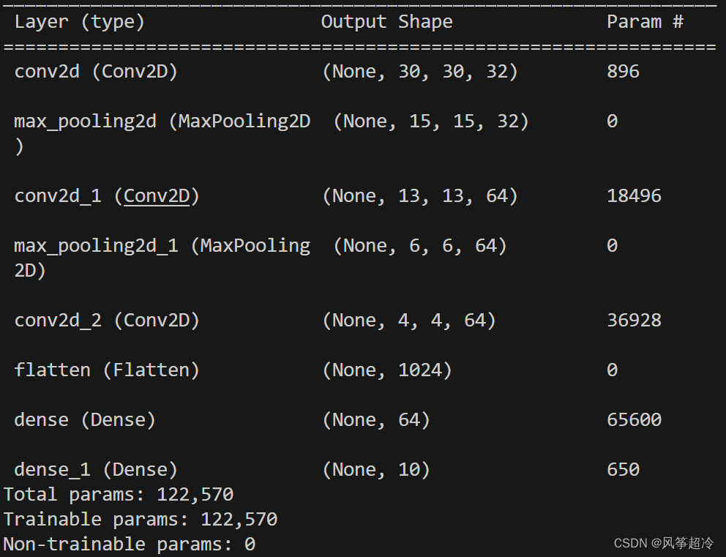726x557 pixels.
Task: Select the 'flatten (Flatten)' layer name
Action: pyautogui.click(x=107, y=370)
